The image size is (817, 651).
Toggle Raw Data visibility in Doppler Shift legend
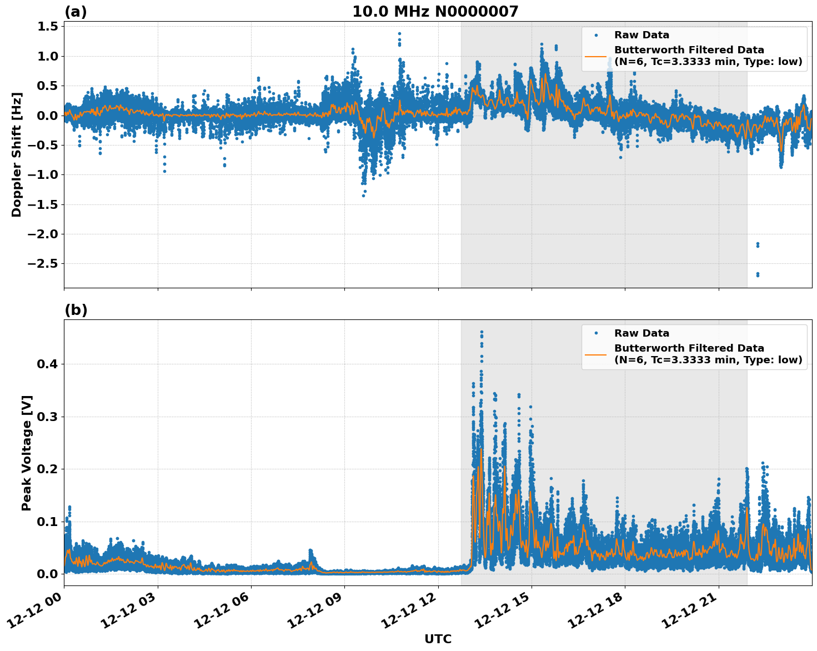pyautogui.click(x=644, y=35)
